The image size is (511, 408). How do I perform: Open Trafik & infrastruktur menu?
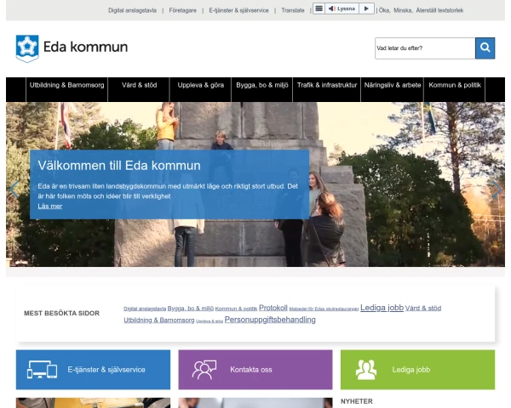(x=327, y=89)
